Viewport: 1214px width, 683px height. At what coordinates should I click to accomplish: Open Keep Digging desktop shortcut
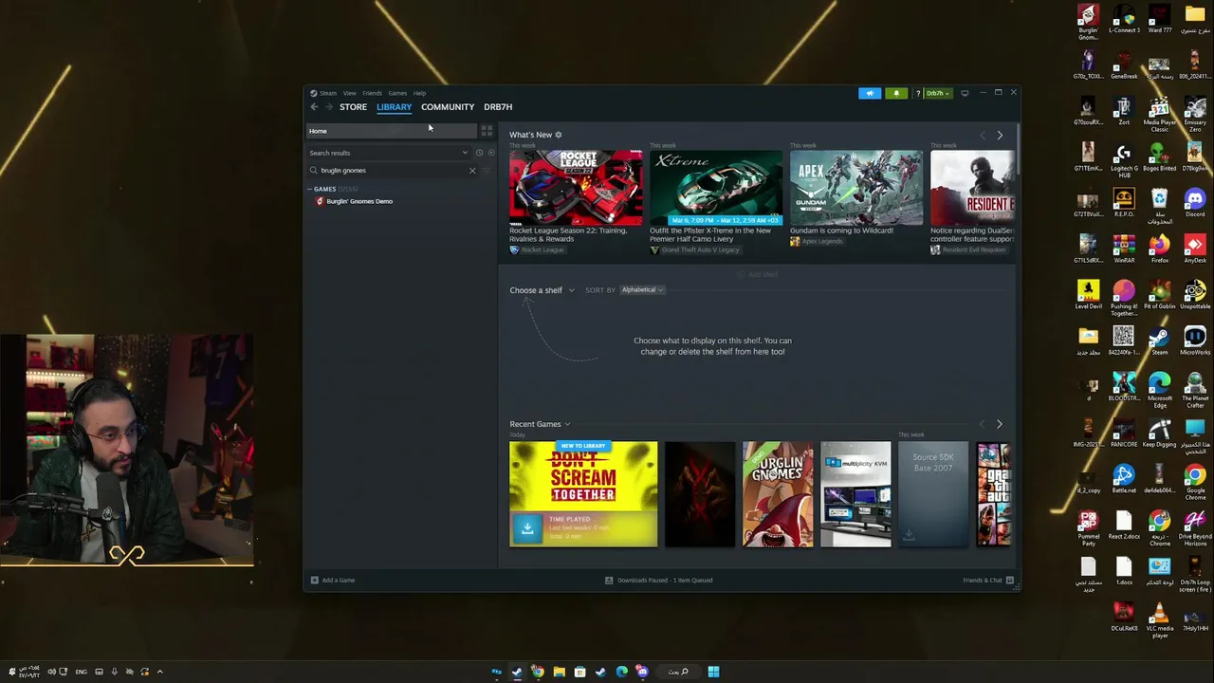click(x=1159, y=434)
